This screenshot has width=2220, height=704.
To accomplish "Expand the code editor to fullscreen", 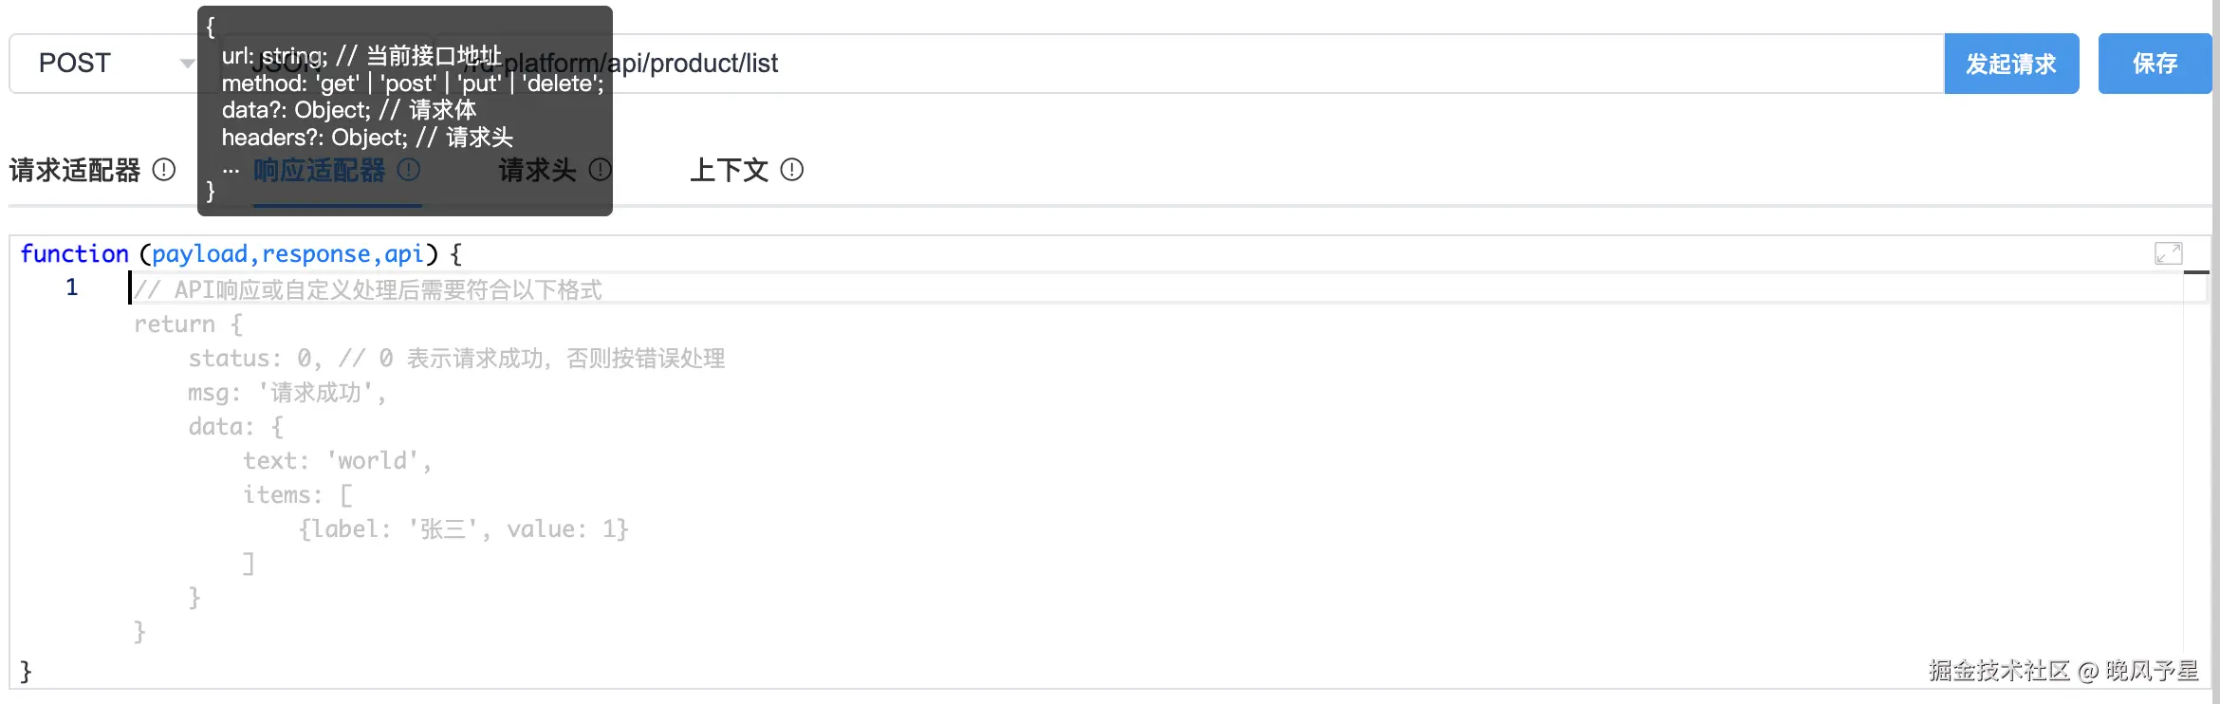I will click(x=2168, y=253).
